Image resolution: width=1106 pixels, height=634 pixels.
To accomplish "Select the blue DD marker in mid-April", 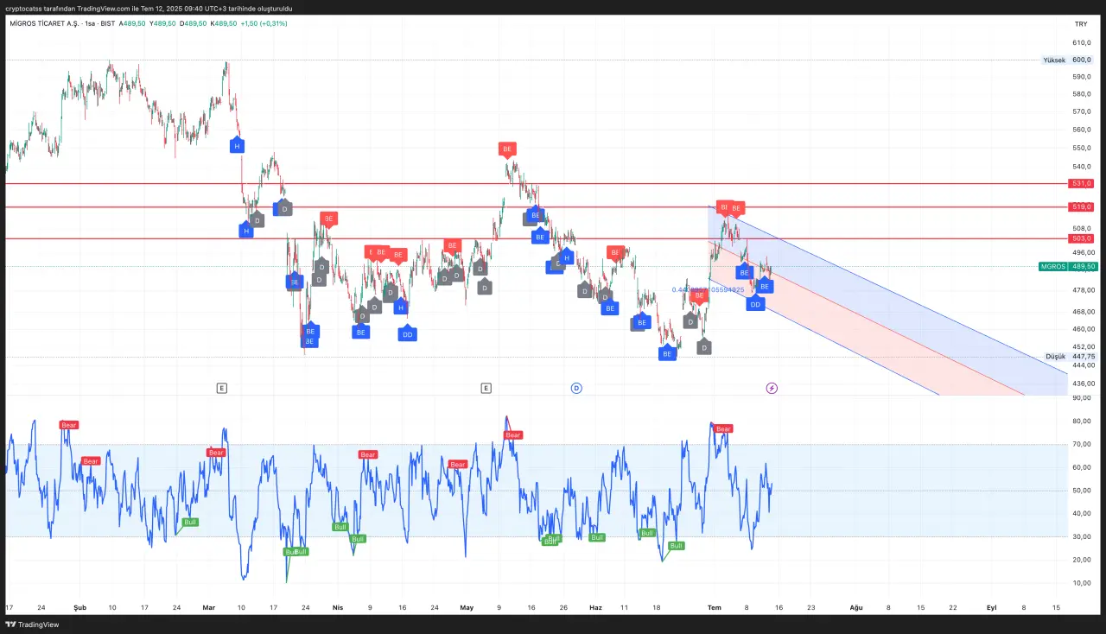I will (x=407, y=333).
